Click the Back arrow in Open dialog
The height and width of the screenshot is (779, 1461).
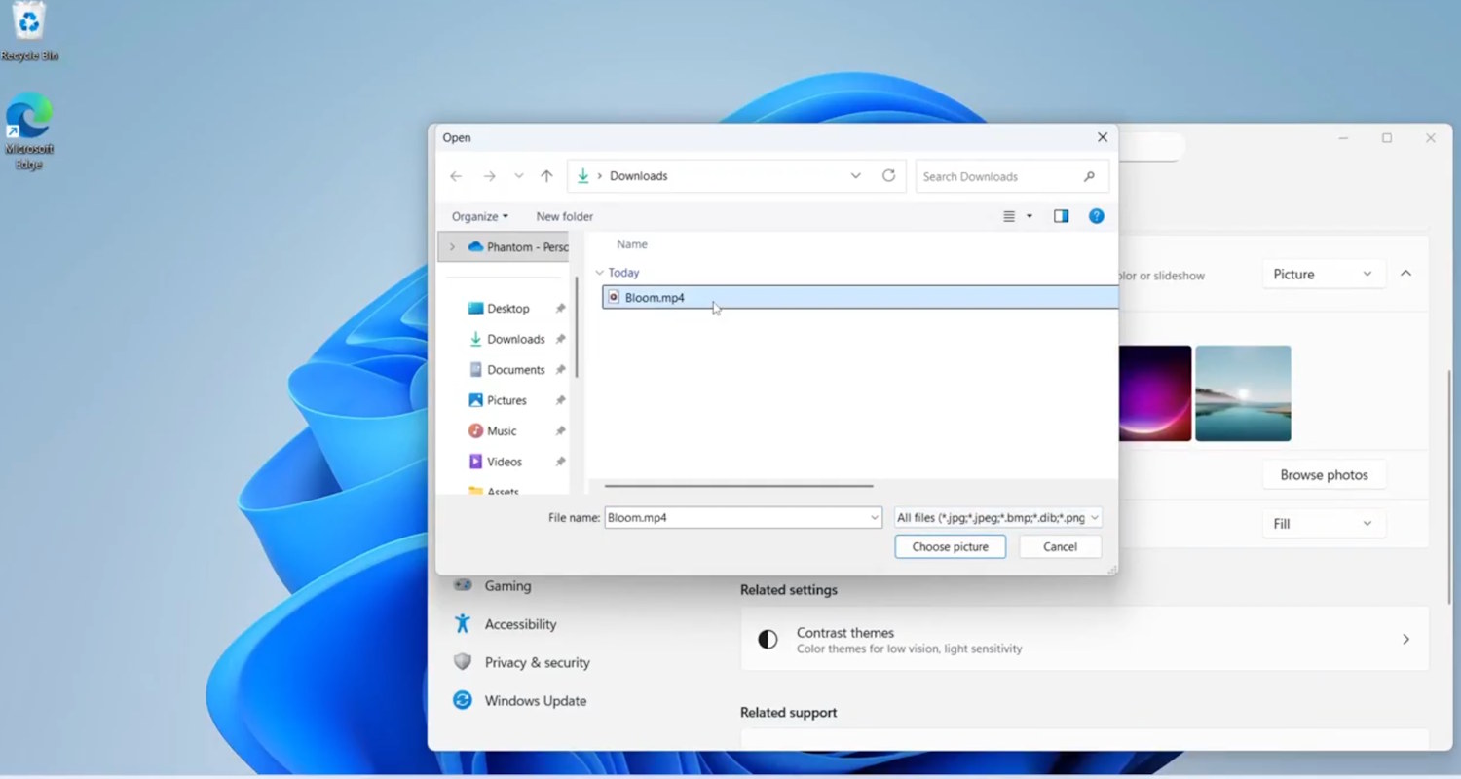coord(456,176)
